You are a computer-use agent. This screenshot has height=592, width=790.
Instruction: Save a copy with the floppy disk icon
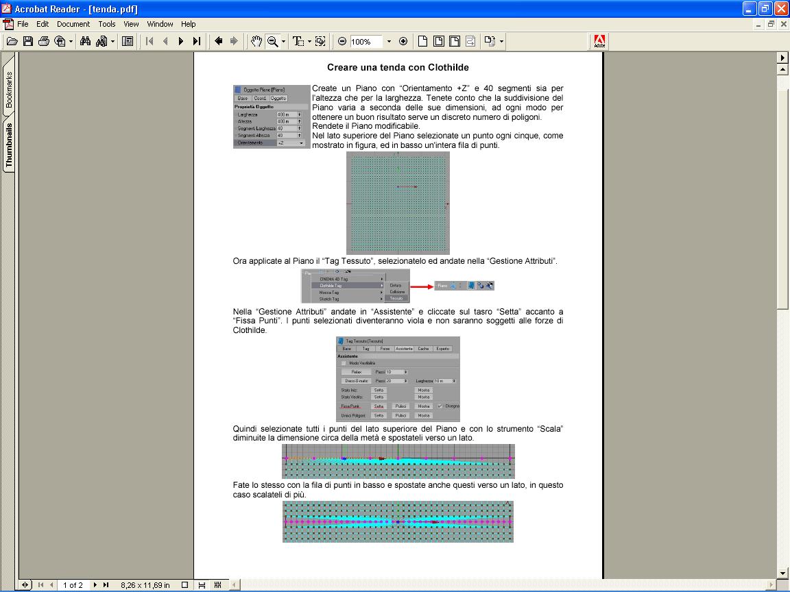click(x=28, y=41)
